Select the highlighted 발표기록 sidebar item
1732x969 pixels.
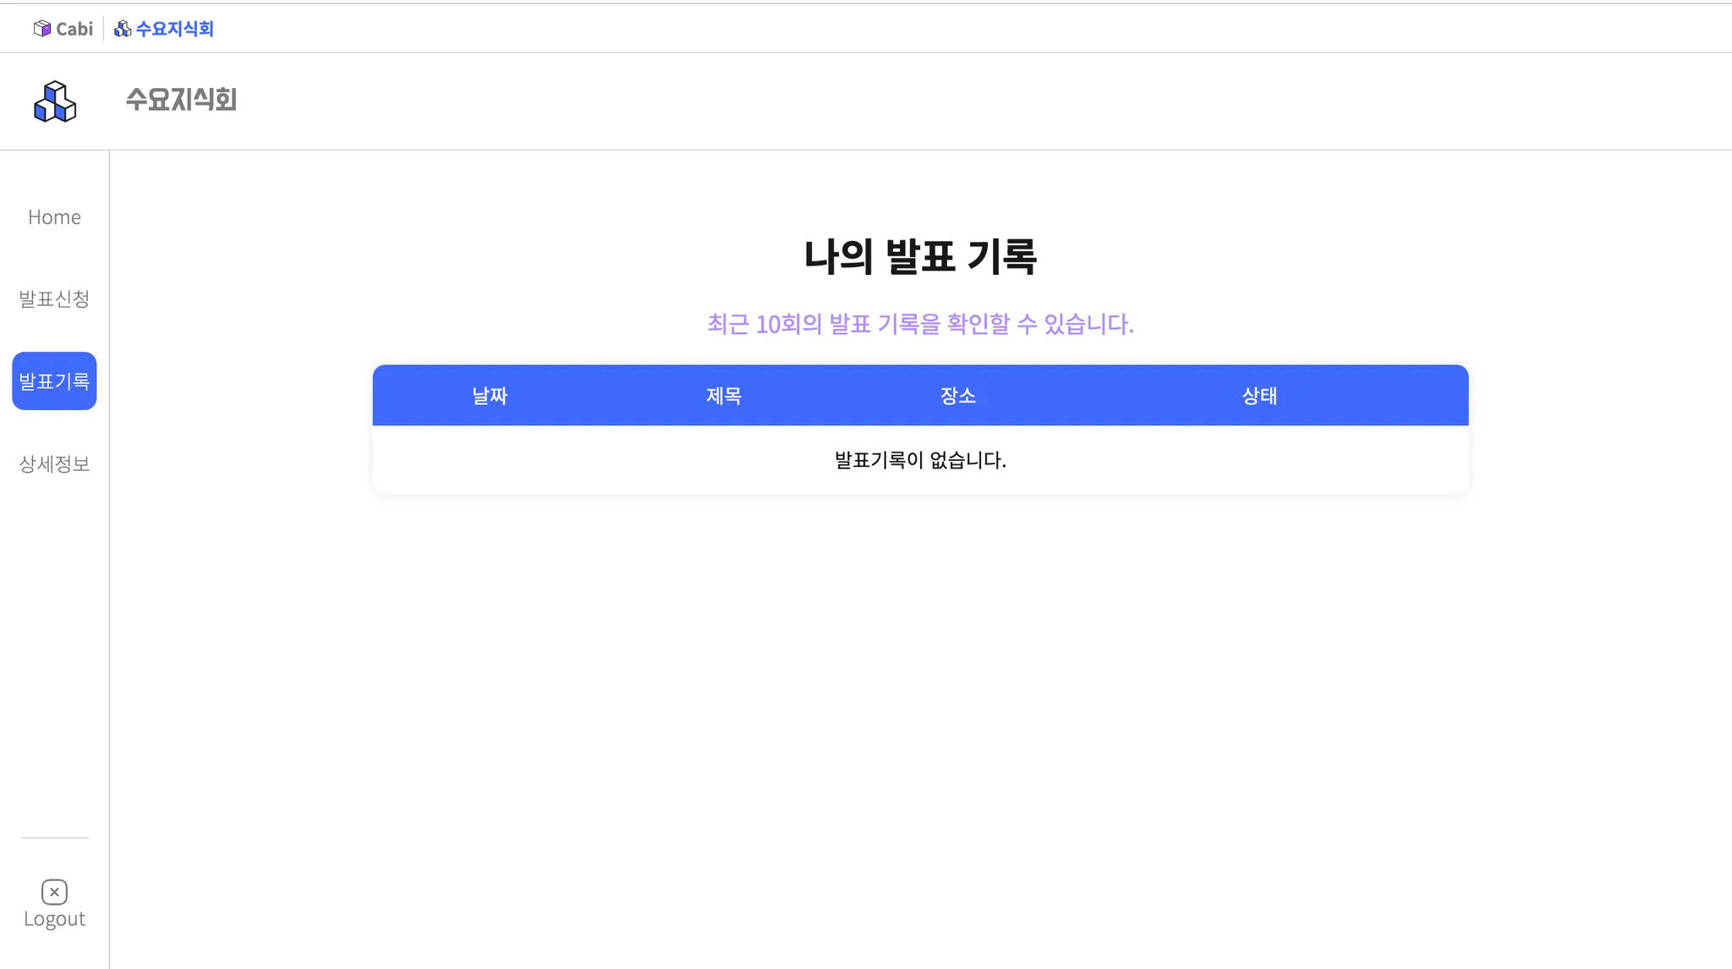[x=54, y=381]
